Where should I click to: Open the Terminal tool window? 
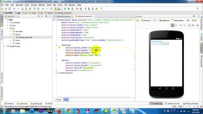pos(9,104)
